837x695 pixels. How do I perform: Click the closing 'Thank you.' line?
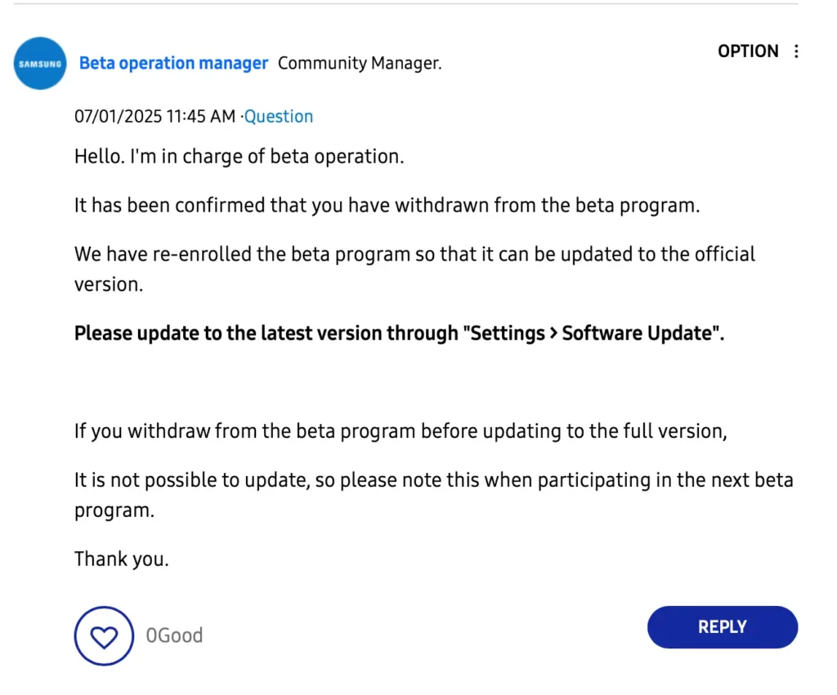point(122,559)
